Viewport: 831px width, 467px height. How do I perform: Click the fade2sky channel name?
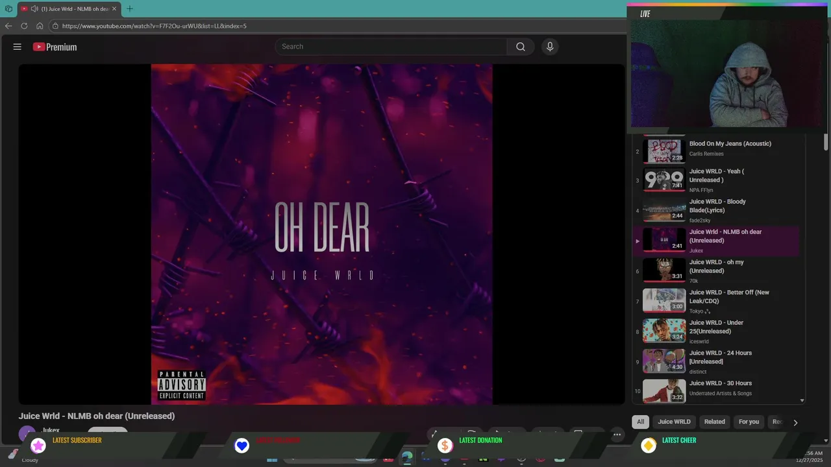[700, 221]
